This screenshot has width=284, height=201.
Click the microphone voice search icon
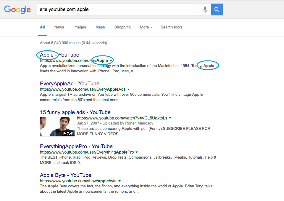(x=205, y=9)
